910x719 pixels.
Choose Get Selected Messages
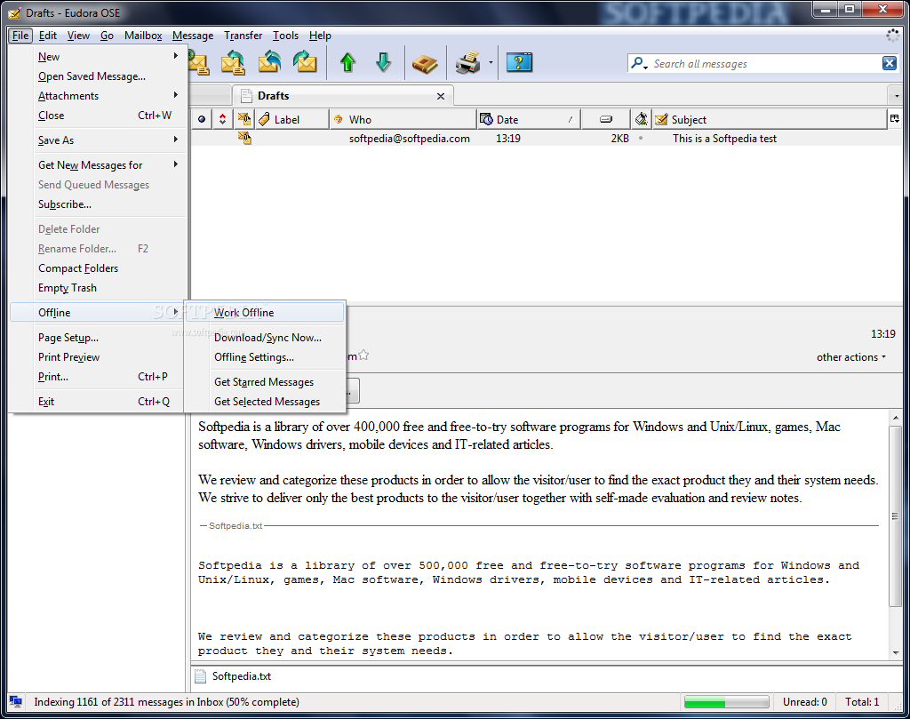click(265, 402)
